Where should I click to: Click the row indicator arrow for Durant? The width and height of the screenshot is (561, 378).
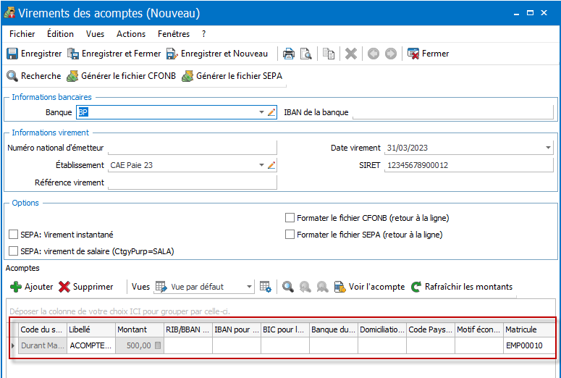tap(14, 346)
